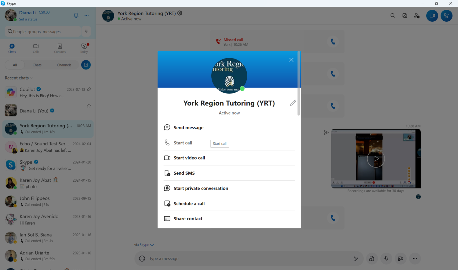Open the Contacts tab
458x270 pixels.
point(60,48)
